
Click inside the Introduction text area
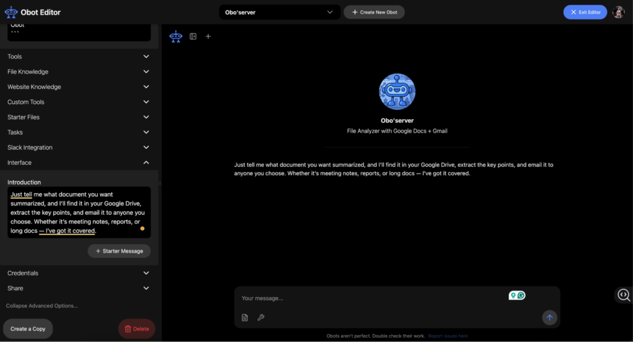tap(79, 212)
